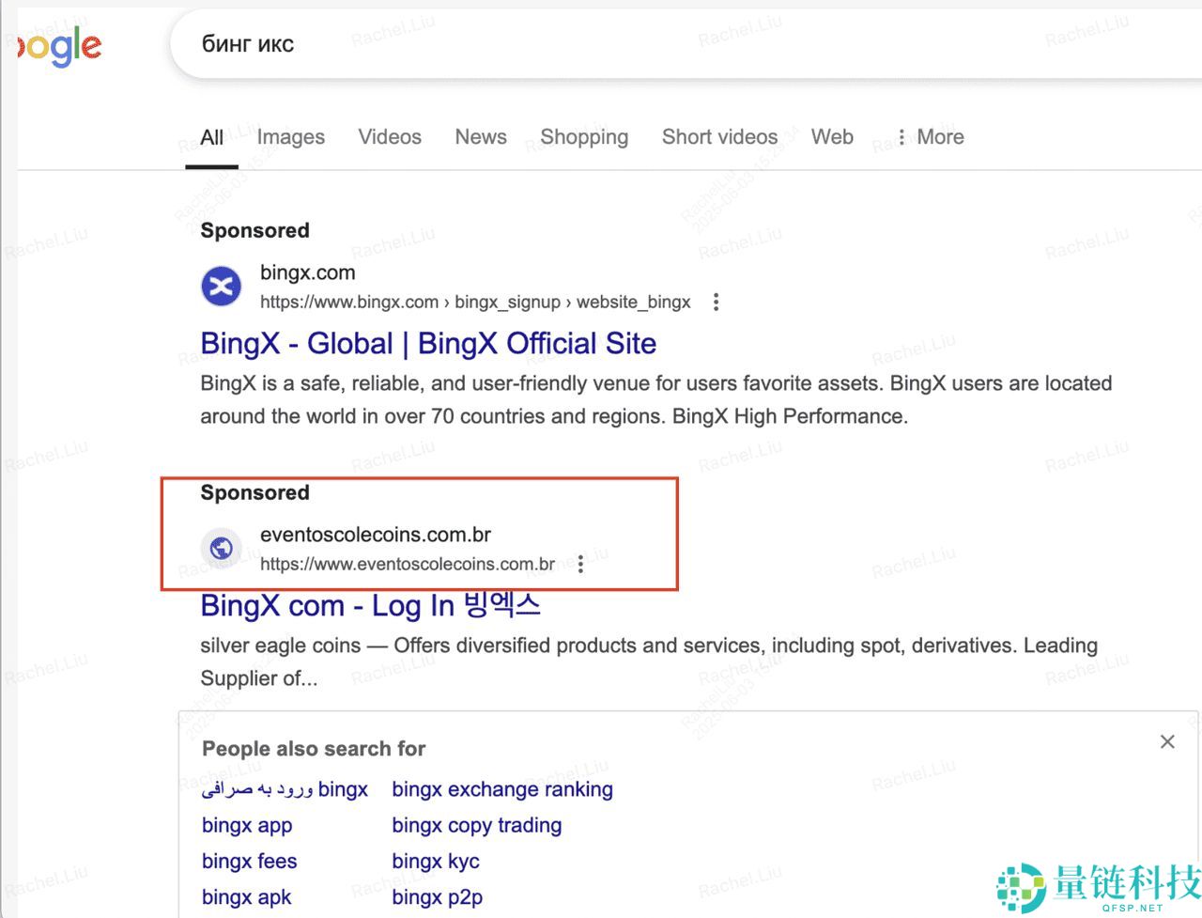The height and width of the screenshot is (918, 1202).
Task: Click the eventoscolecoins globe favicon
Action: pos(222,548)
